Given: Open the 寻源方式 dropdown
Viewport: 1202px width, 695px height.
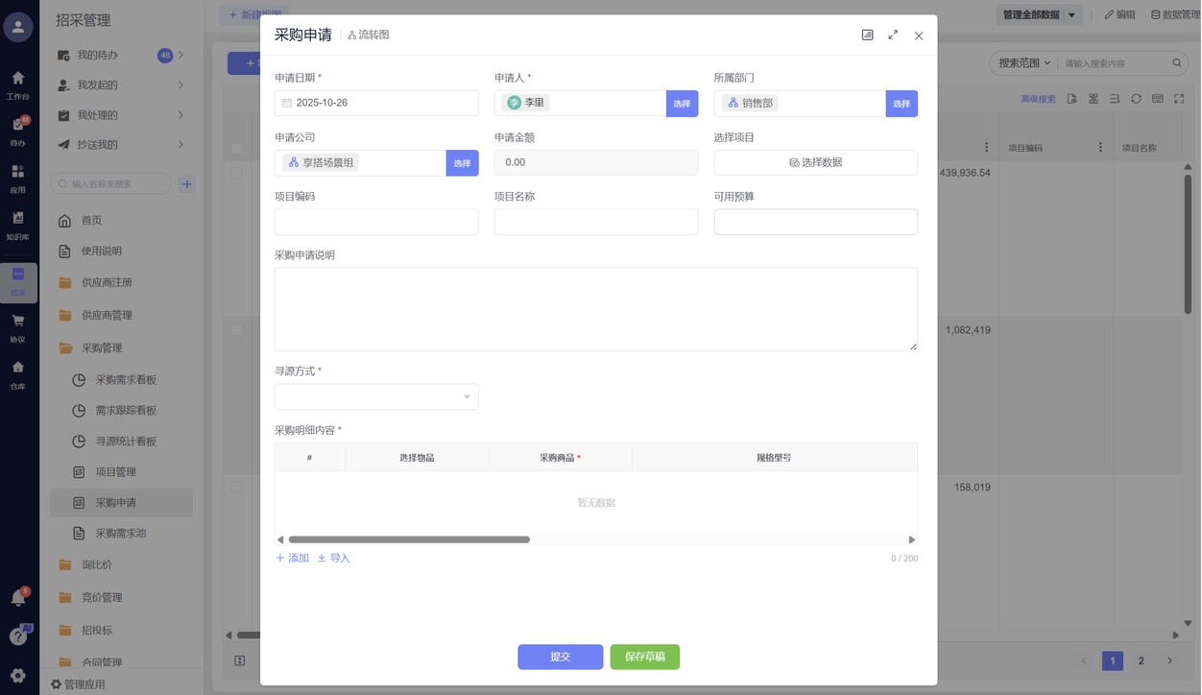Looking at the screenshot, I should (376, 397).
